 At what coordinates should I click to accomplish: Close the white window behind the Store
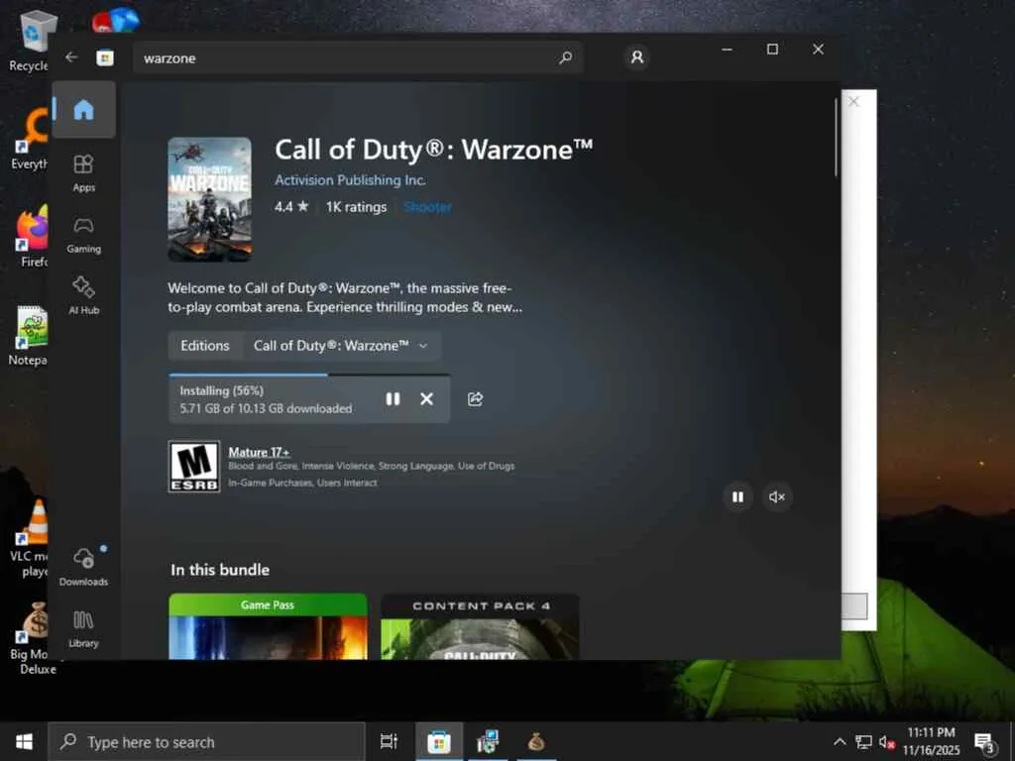pos(853,101)
